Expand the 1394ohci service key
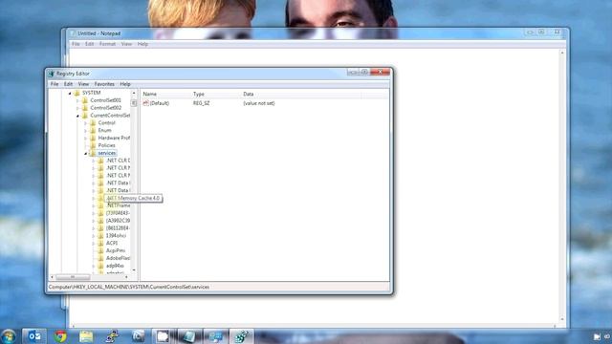Screen dimensions: 612x344 (x=94, y=236)
